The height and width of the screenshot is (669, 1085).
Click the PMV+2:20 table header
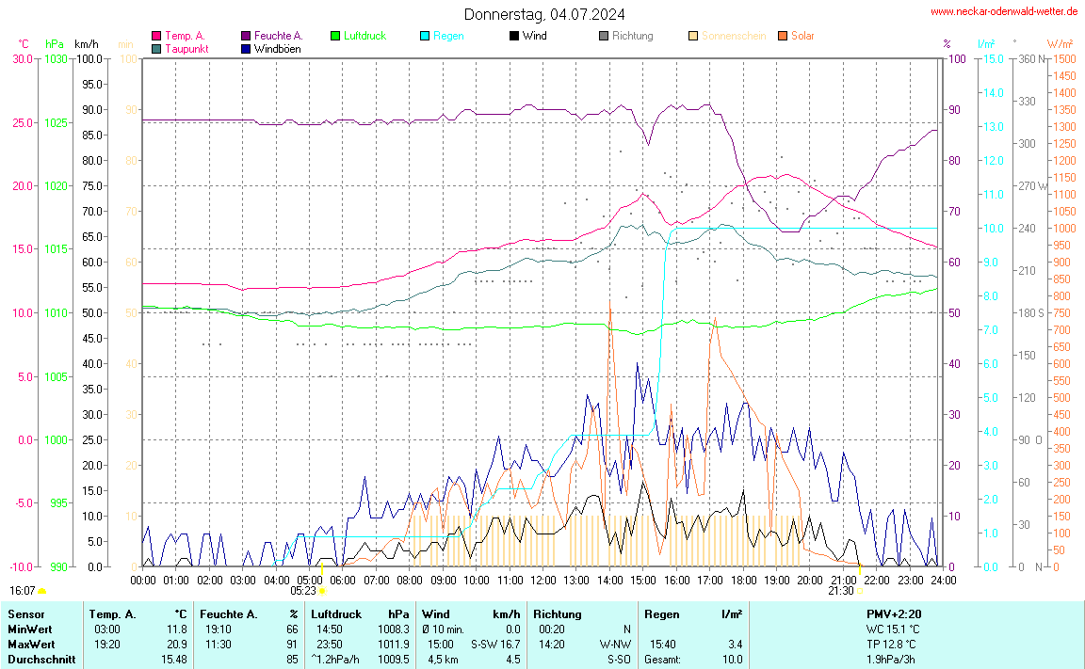click(x=895, y=613)
